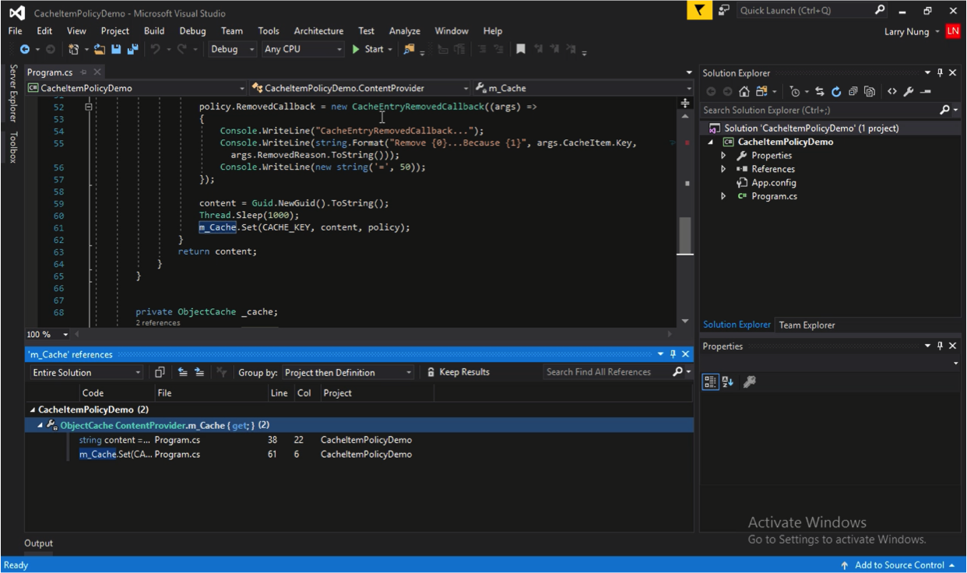967x573 pixels.
Task: Click the Alphabetical sort icon in Properties panel
Action: 728,381
